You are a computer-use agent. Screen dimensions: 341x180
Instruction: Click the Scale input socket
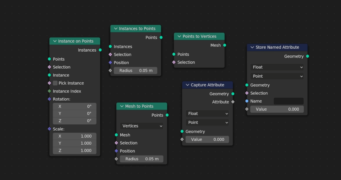coord(49,129)
